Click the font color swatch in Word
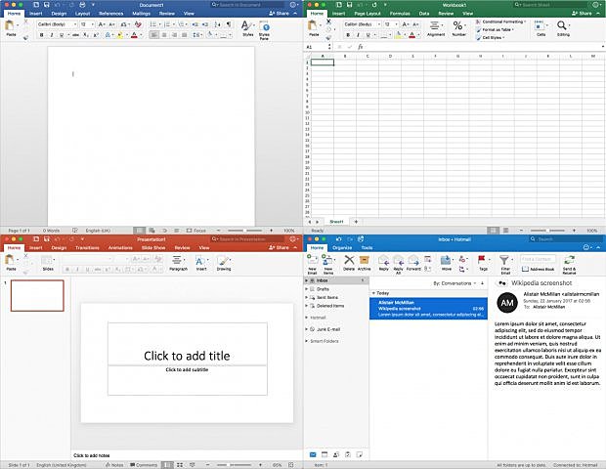Image resolution: width=606 pixels, height=469 pixels. click(134, 35)
